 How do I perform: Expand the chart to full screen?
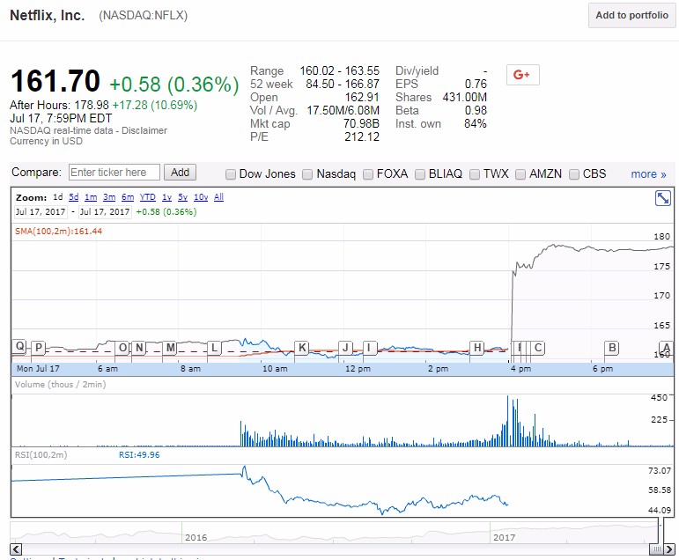click(x=662, y=198)
